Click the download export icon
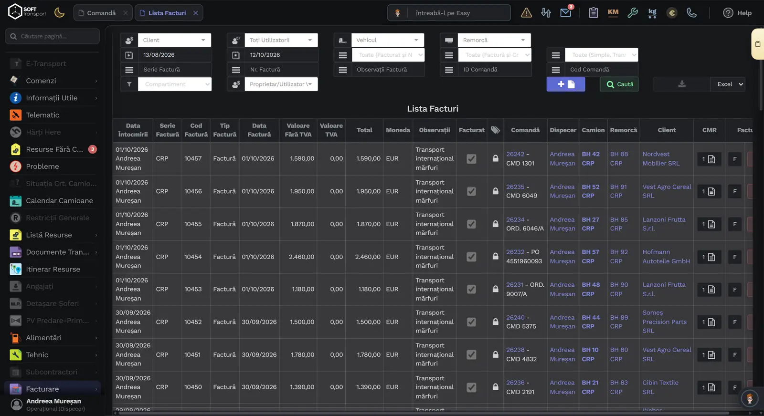Image resolution: width=764 pixels, height=416 pixels. 682,84
